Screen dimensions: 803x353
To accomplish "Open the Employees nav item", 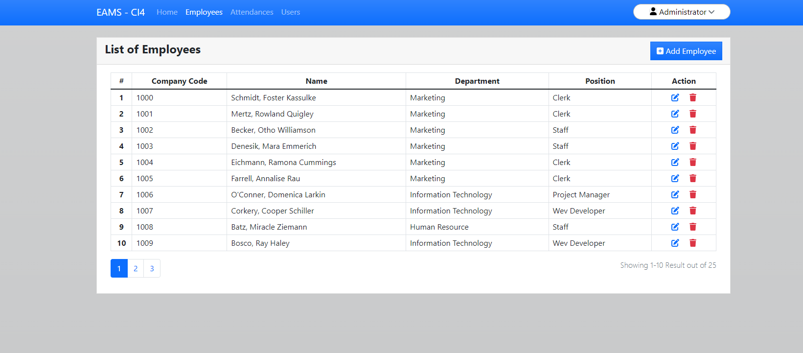I will (x=204, y=12).
